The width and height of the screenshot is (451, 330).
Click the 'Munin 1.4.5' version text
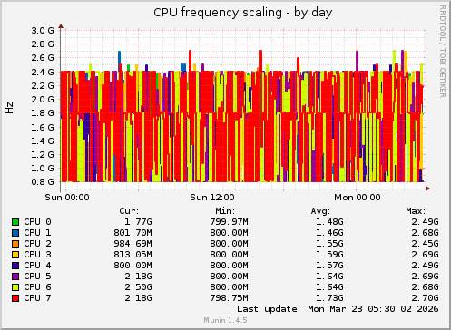pyautogui.click(x=225, y=320)
